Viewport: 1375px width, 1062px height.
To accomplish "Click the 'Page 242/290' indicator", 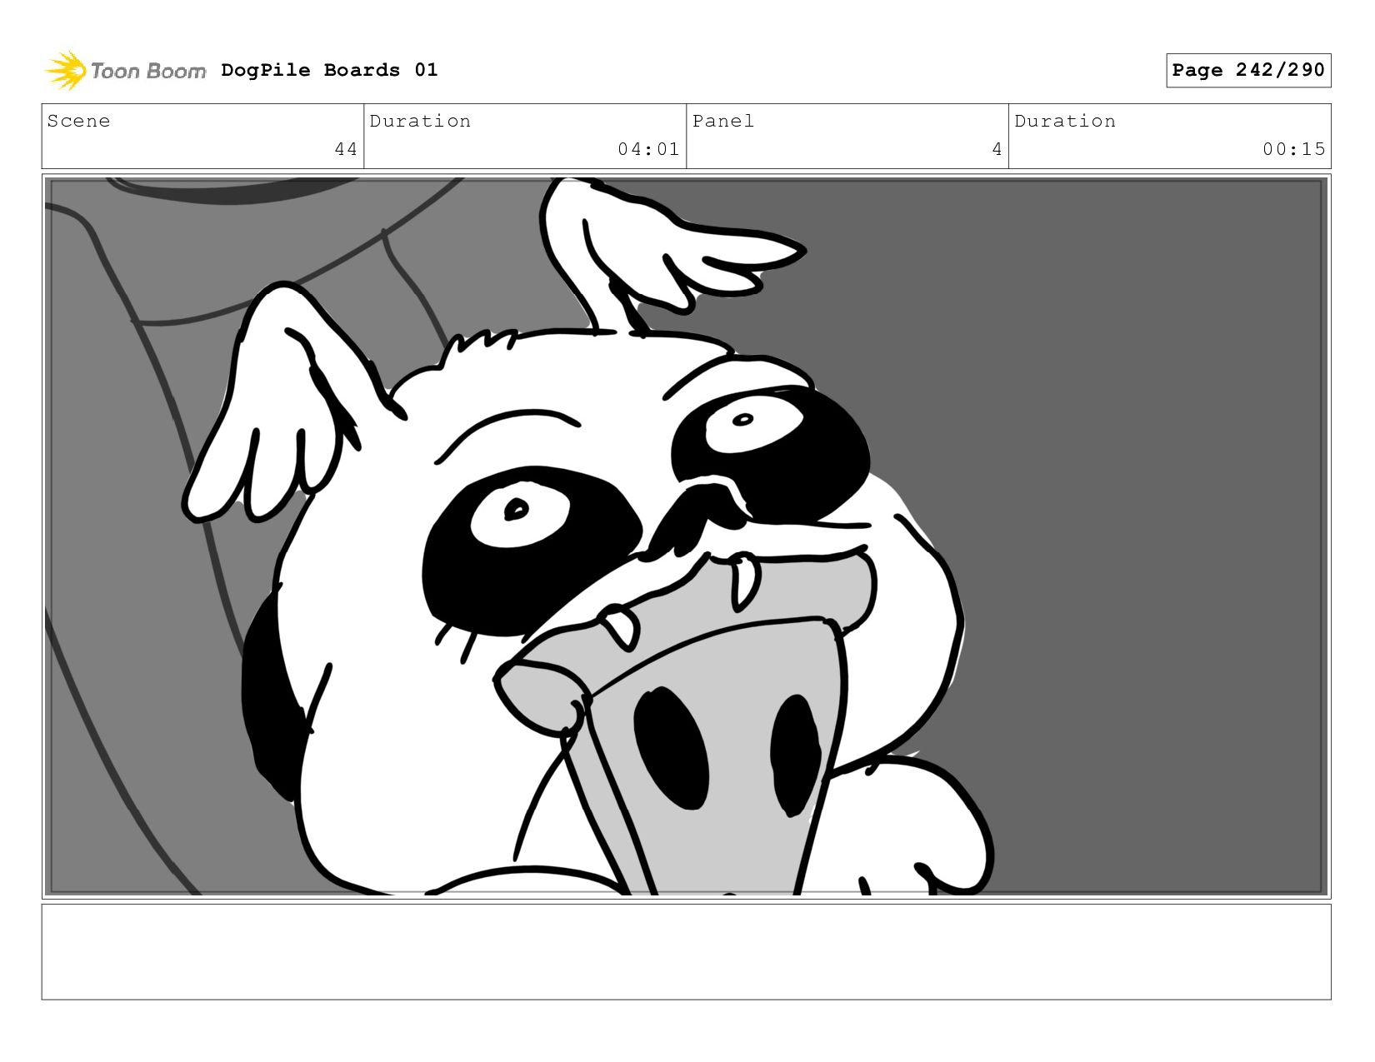I will tap(1248, 70).
